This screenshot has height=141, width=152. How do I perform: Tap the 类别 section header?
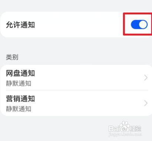12,57
